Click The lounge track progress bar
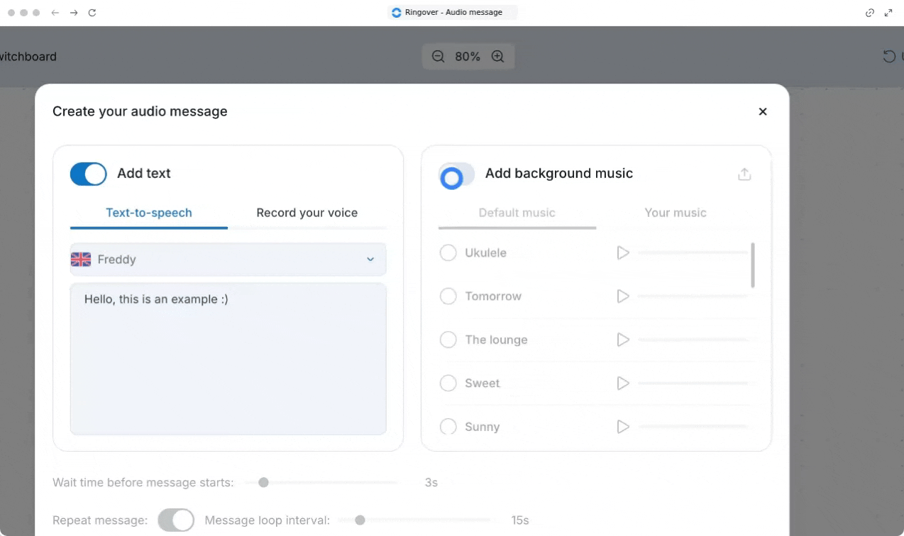Viewport: 904px width, 536px height. coord(693,340)
